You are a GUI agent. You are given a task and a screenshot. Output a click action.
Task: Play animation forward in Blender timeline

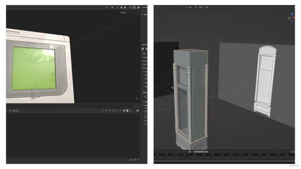[x=202, y=152]
